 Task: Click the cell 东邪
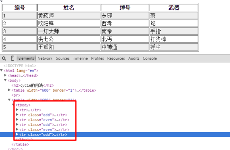[125, 15]
